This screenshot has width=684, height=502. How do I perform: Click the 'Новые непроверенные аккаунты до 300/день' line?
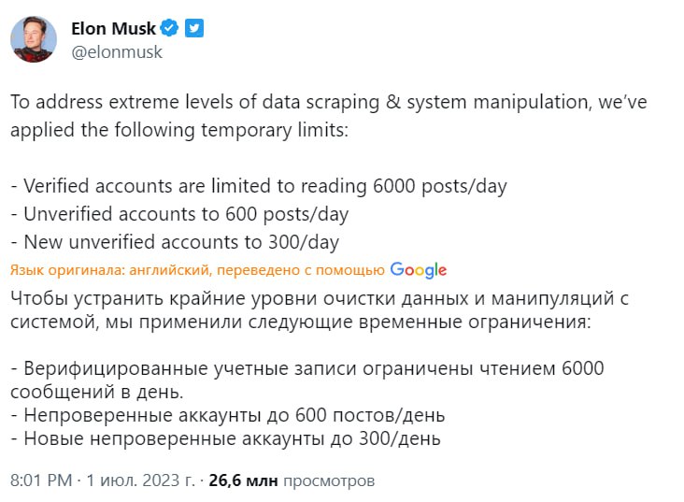[225, 437]
